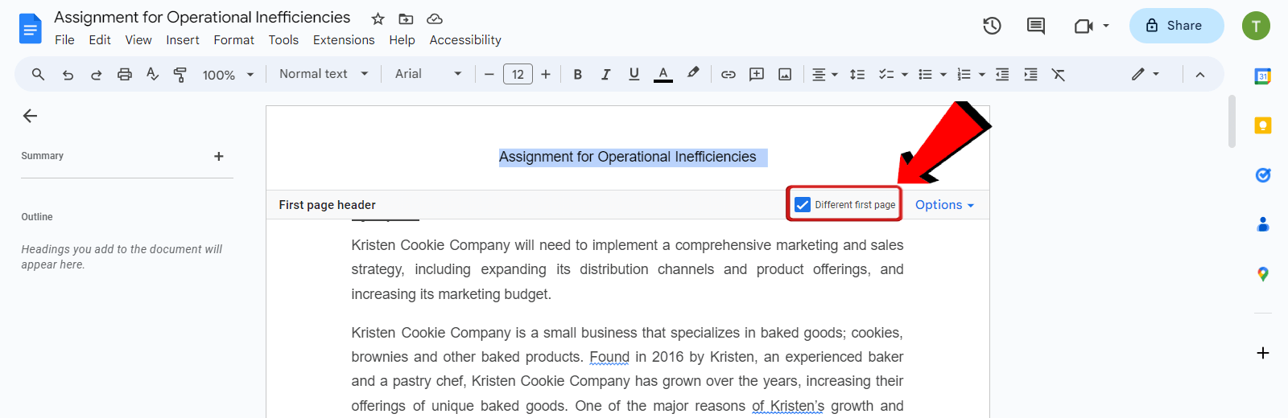
Task: Insert a link
Action: tap(728, 74)
